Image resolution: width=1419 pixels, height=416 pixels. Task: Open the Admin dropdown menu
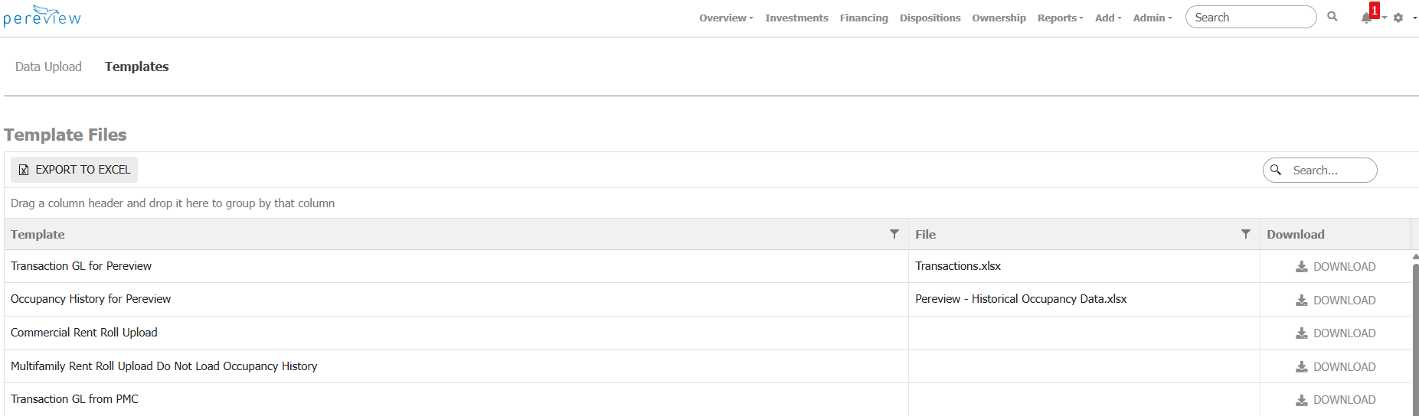(1152, 18)
